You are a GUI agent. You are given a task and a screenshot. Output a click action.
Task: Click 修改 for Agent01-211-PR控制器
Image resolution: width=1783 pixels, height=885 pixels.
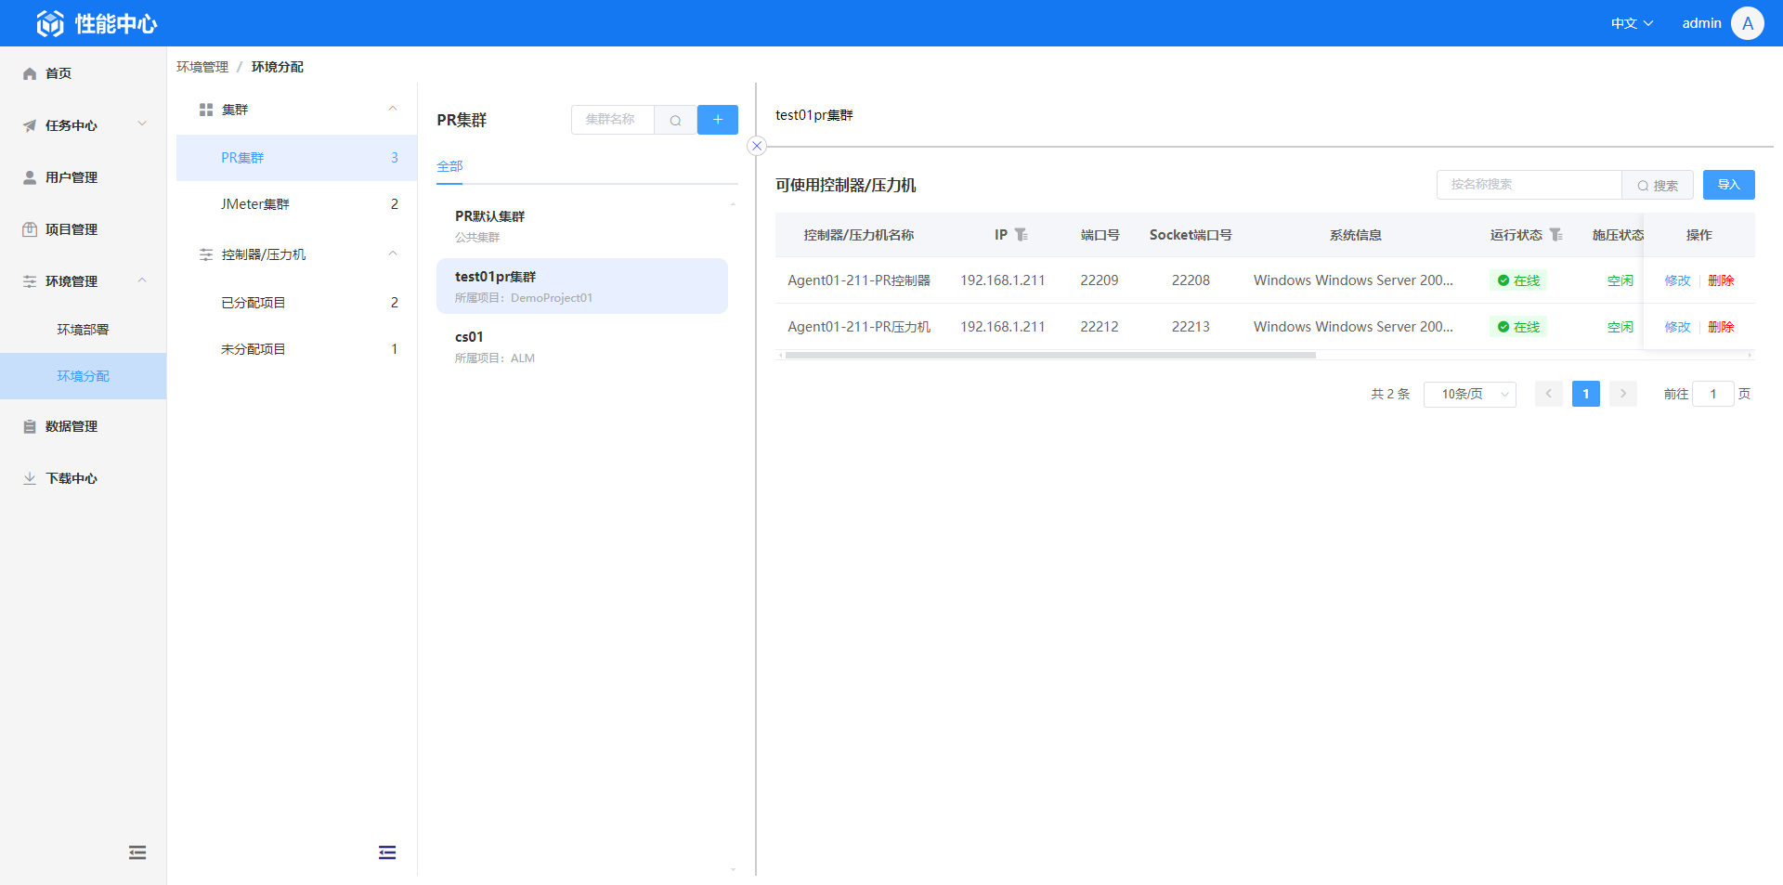point(1677,280)
